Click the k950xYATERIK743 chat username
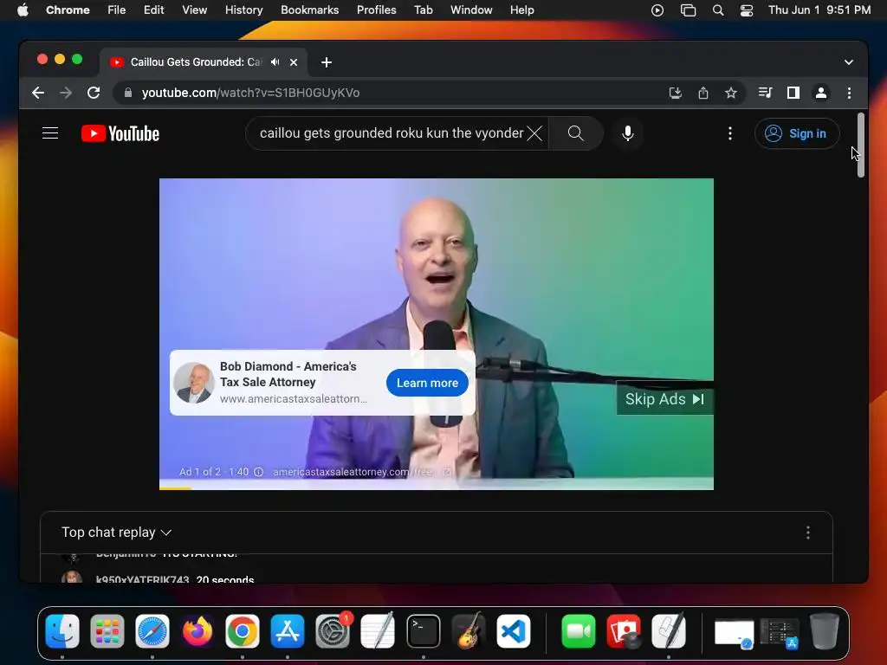887x665 pixels. click(x=142, y=579)
